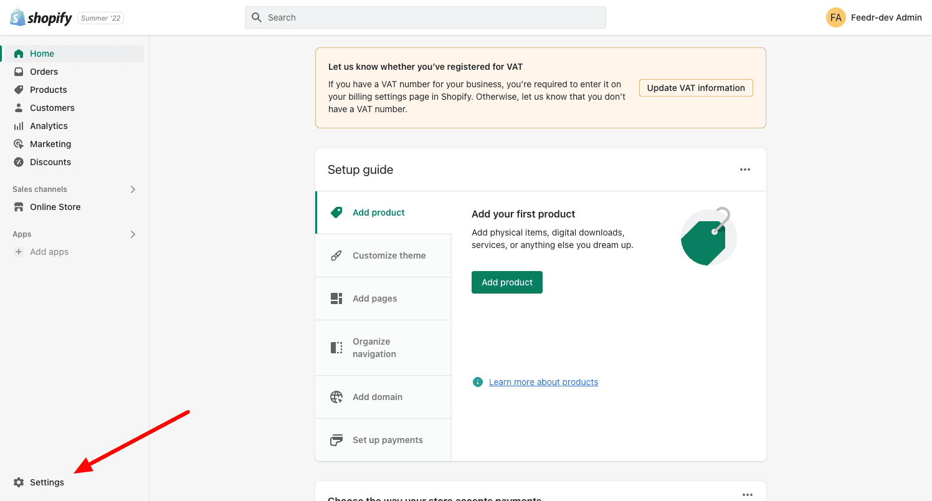Click Update VAT information button

tap(696, 88)
